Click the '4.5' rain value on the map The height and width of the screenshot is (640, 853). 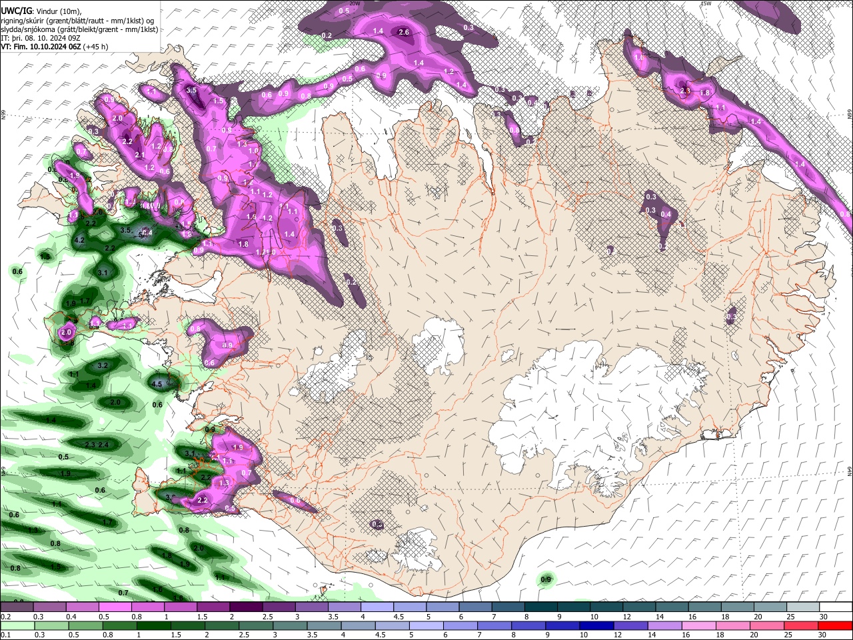(x=157, y=384)
